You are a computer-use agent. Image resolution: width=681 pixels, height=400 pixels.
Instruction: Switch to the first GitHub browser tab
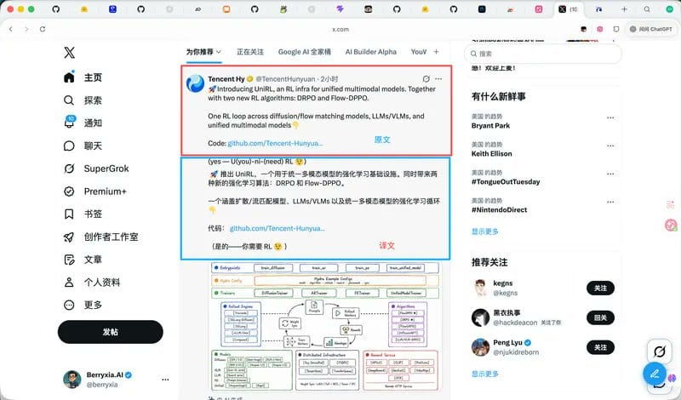[x=55, y=9]
